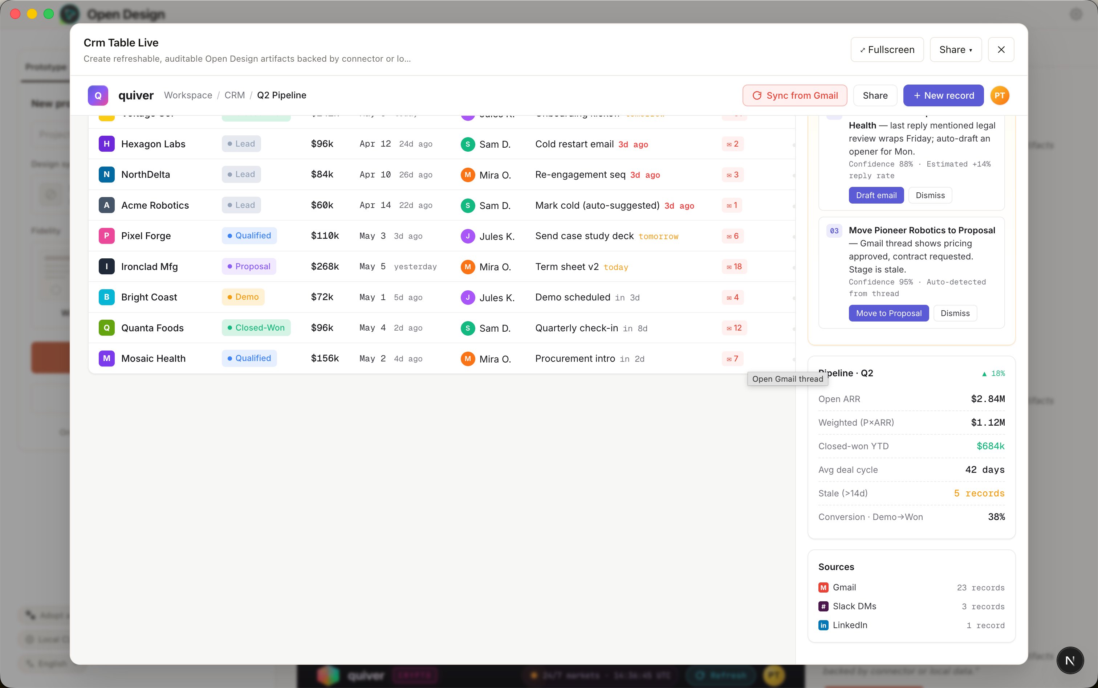Open the PT user avatar
This screenshot has height=688, width=1098.
point(1000,95)
